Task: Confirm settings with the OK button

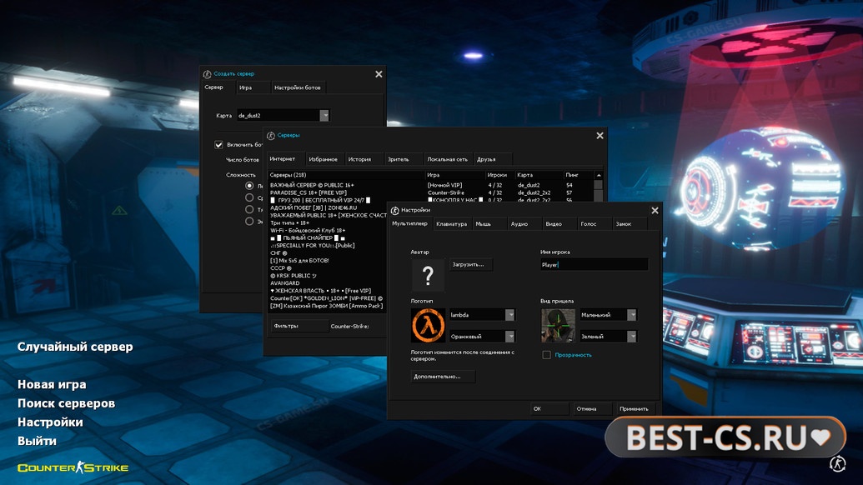Action: [x=549, y=408]
